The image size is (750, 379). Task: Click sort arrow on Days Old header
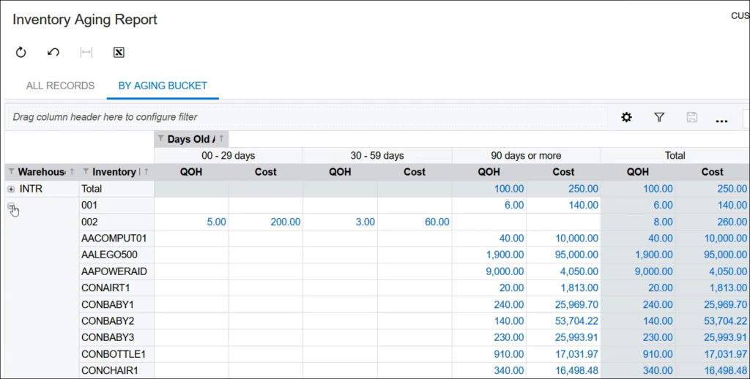pyautogui.click(x=221, y=138)
